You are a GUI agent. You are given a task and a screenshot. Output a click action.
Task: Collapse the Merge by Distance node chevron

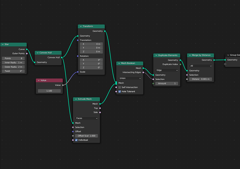pos(190,55)
